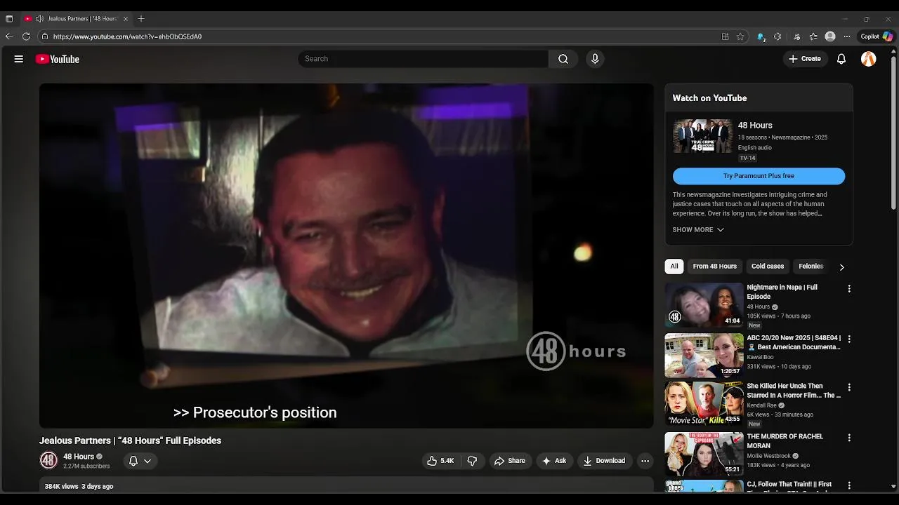View site information lock icon
899x505 pixels.
click(45, 36)
